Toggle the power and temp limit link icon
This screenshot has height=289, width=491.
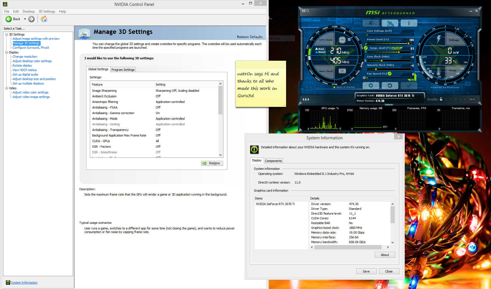point(365,48)
